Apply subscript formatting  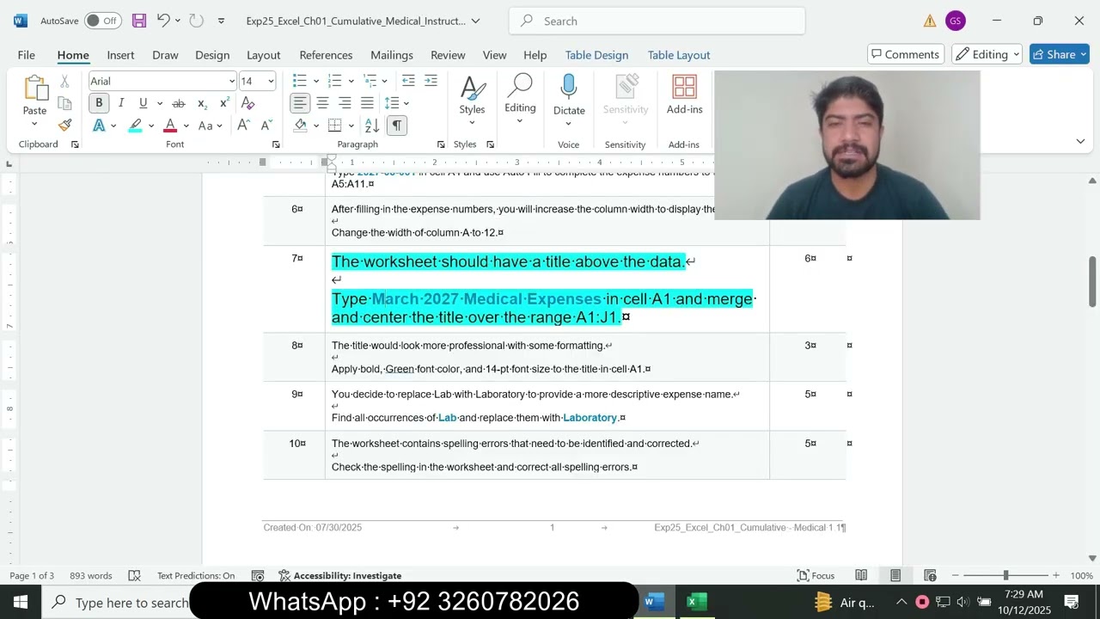[x=202, y=103]
